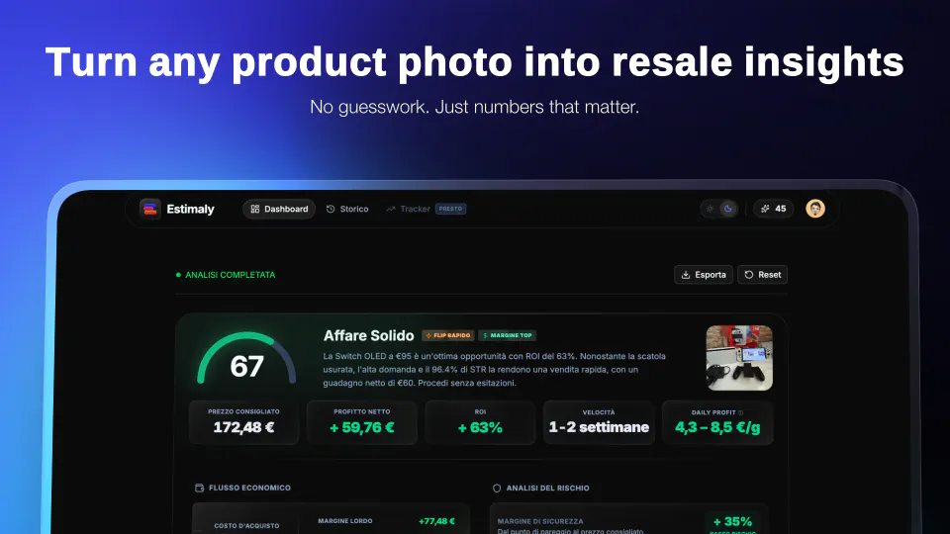Open the user avatar profile

(815, 209)
